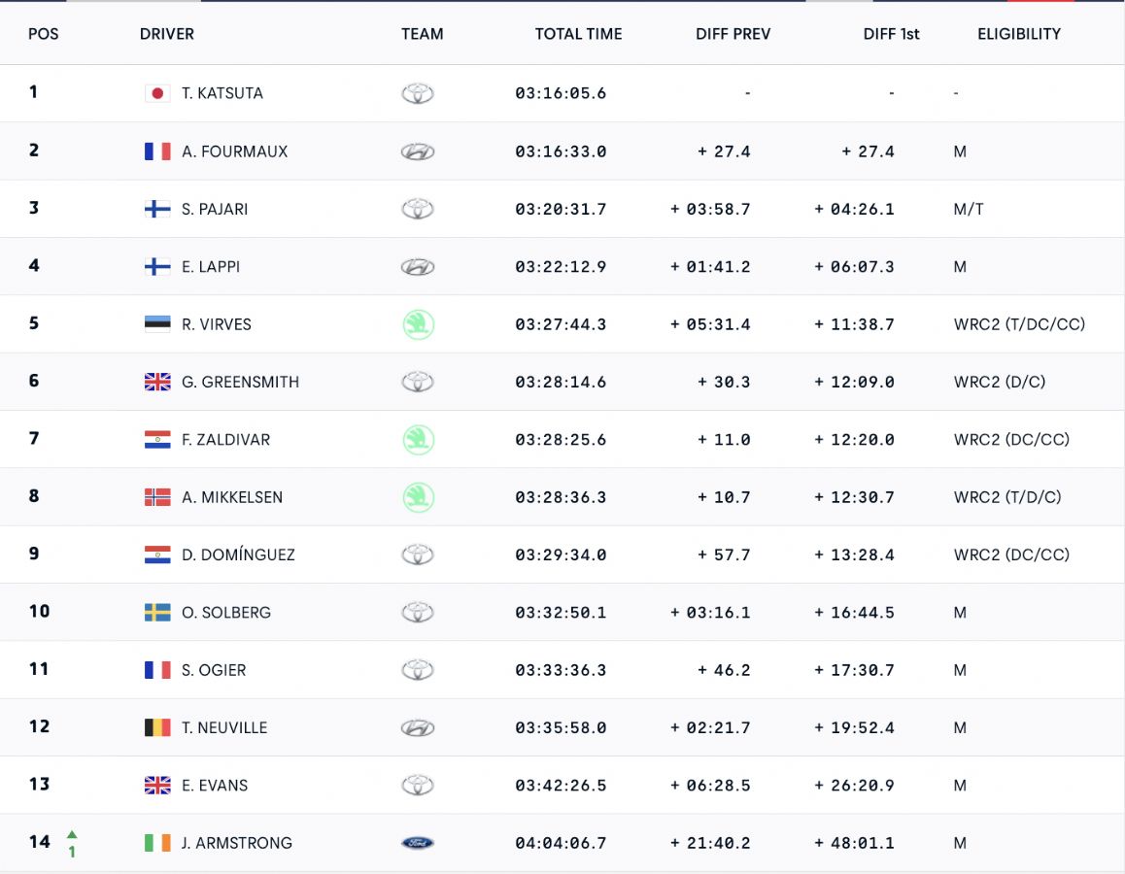Click the Japan flag beside T. Katsuta

[157, 93]
